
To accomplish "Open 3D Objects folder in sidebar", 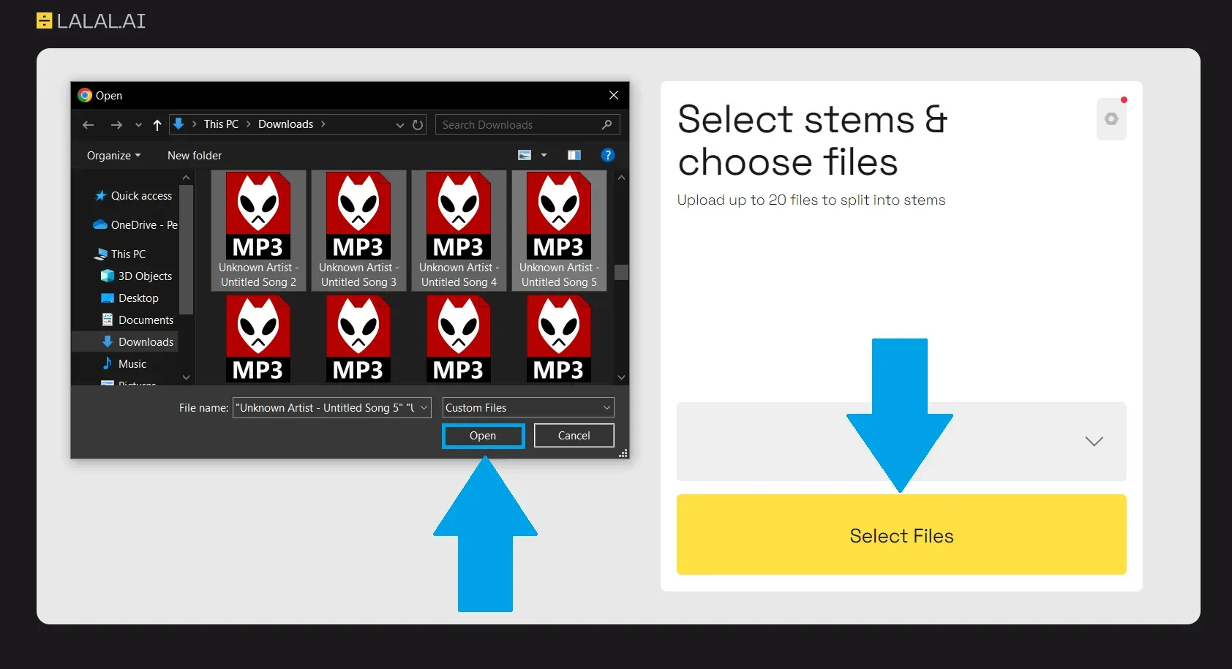I will 137,276.
